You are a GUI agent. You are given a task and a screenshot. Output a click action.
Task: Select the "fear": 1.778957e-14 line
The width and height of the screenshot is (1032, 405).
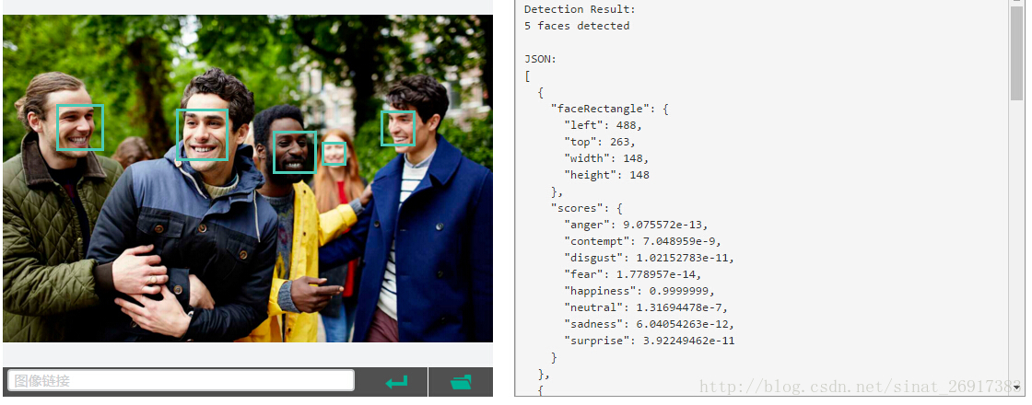(632, 274)
